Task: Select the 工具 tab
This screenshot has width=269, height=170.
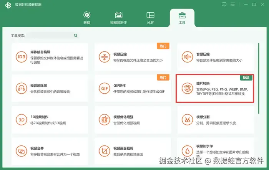Action: pyautogui.click(x=182, y=18)
